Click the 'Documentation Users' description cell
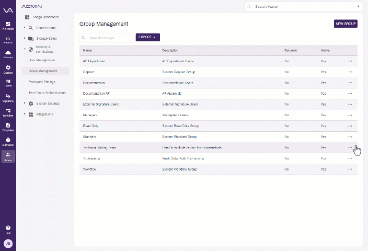Image resolution: width=368 pixels, height=251 pixels. click(178, 83)
